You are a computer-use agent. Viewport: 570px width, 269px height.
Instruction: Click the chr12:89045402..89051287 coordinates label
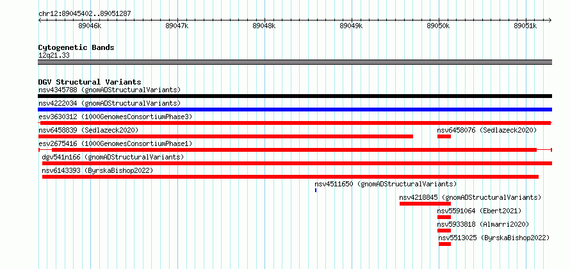point(85,14)
